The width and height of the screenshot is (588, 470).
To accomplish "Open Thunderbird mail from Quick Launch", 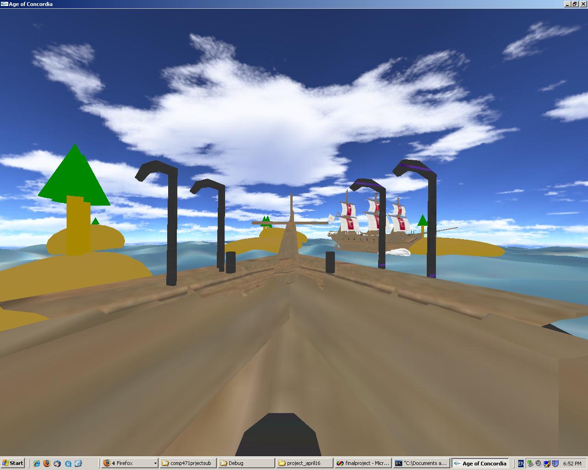I will (57, 463).
